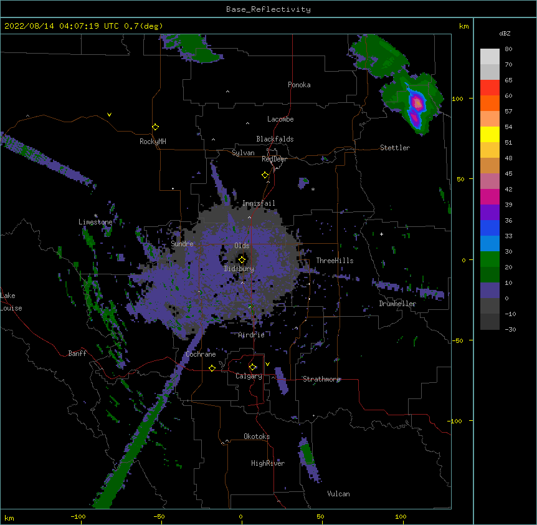
Task: Click the ThreeHills label
Action: (335, 261)
